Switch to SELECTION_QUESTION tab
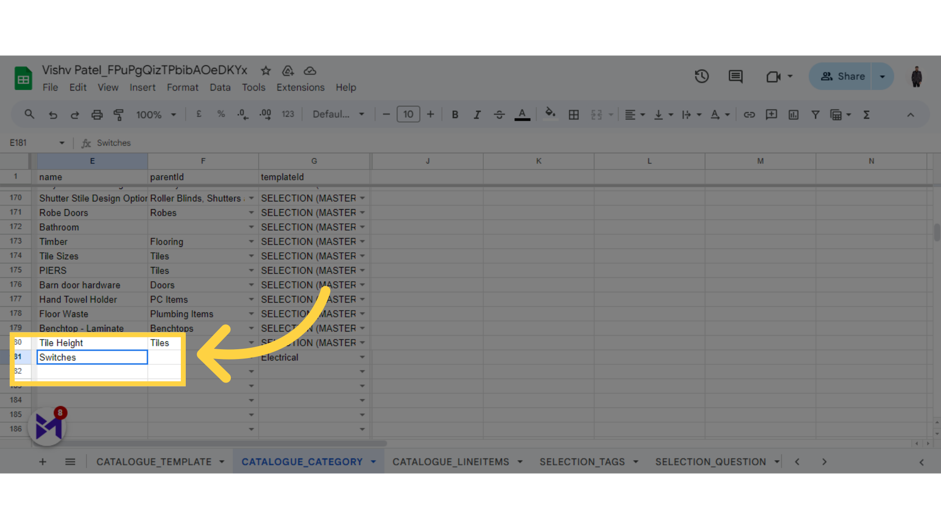941x529 pixels. pyautogui.click(x=710, y=461)
